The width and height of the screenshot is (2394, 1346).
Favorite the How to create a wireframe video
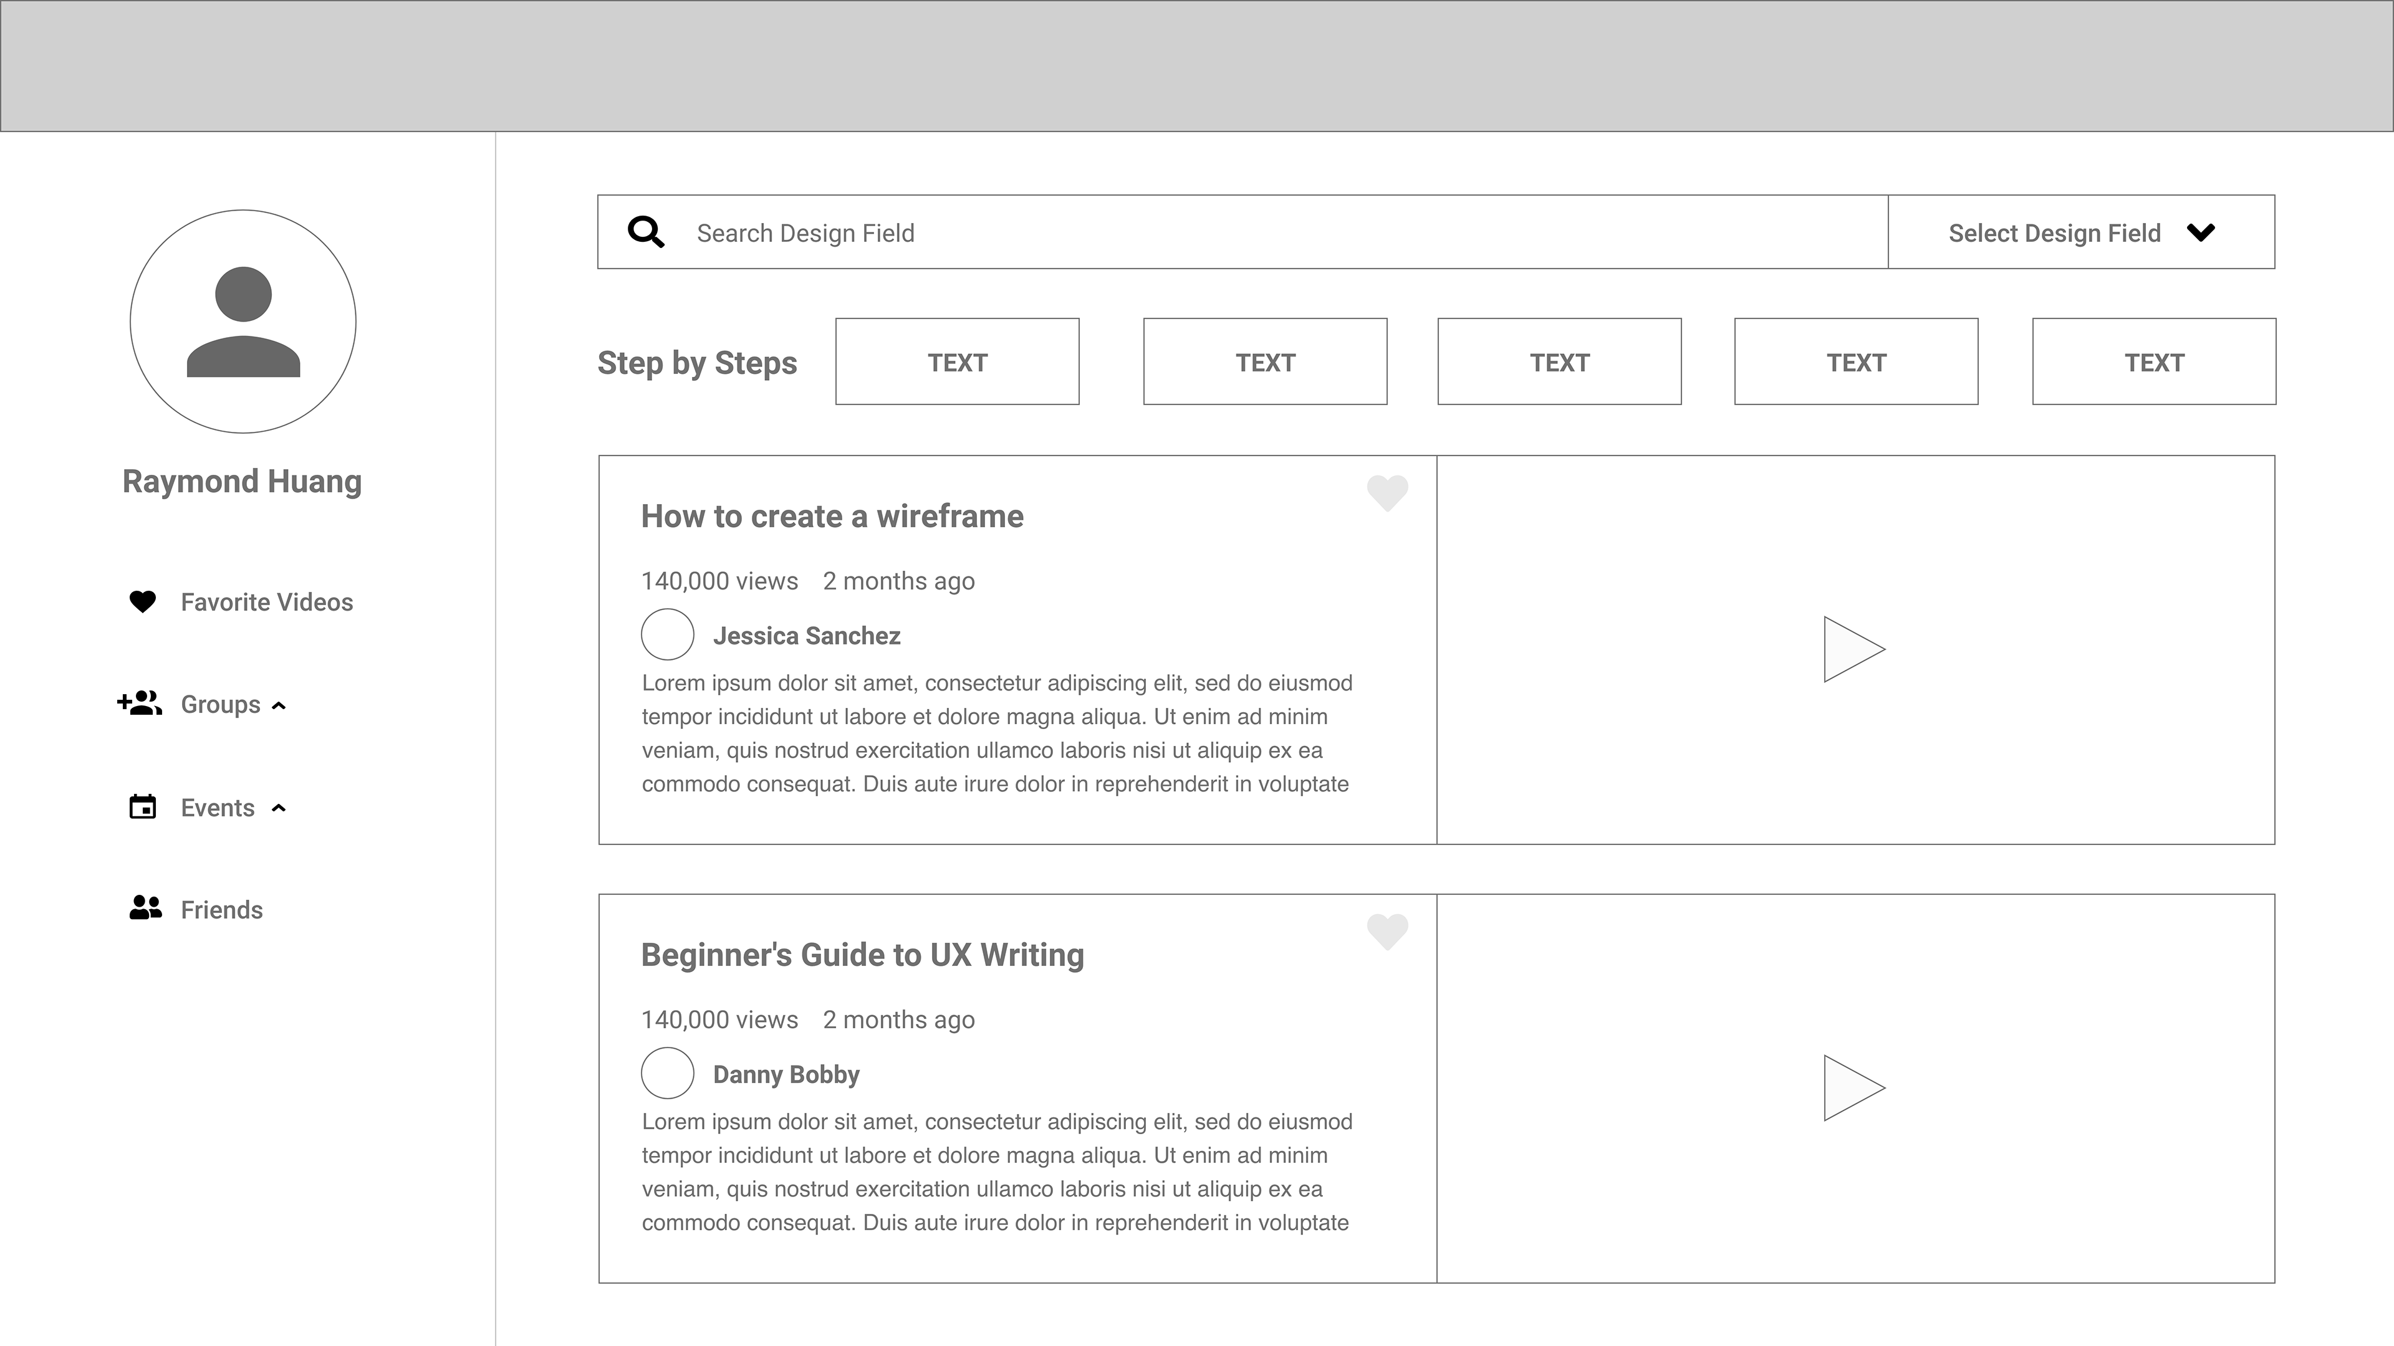[x=1388, y=494]
